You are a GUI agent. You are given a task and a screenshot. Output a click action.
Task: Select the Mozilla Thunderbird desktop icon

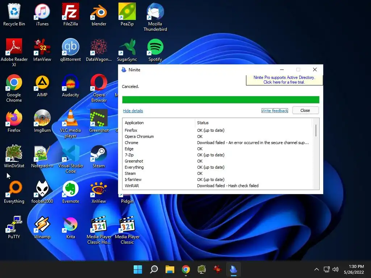click(x=155, y=17)
